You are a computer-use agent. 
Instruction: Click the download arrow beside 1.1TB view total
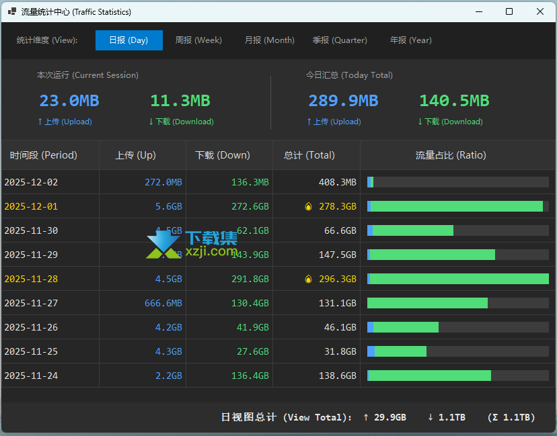click(431, 417)
